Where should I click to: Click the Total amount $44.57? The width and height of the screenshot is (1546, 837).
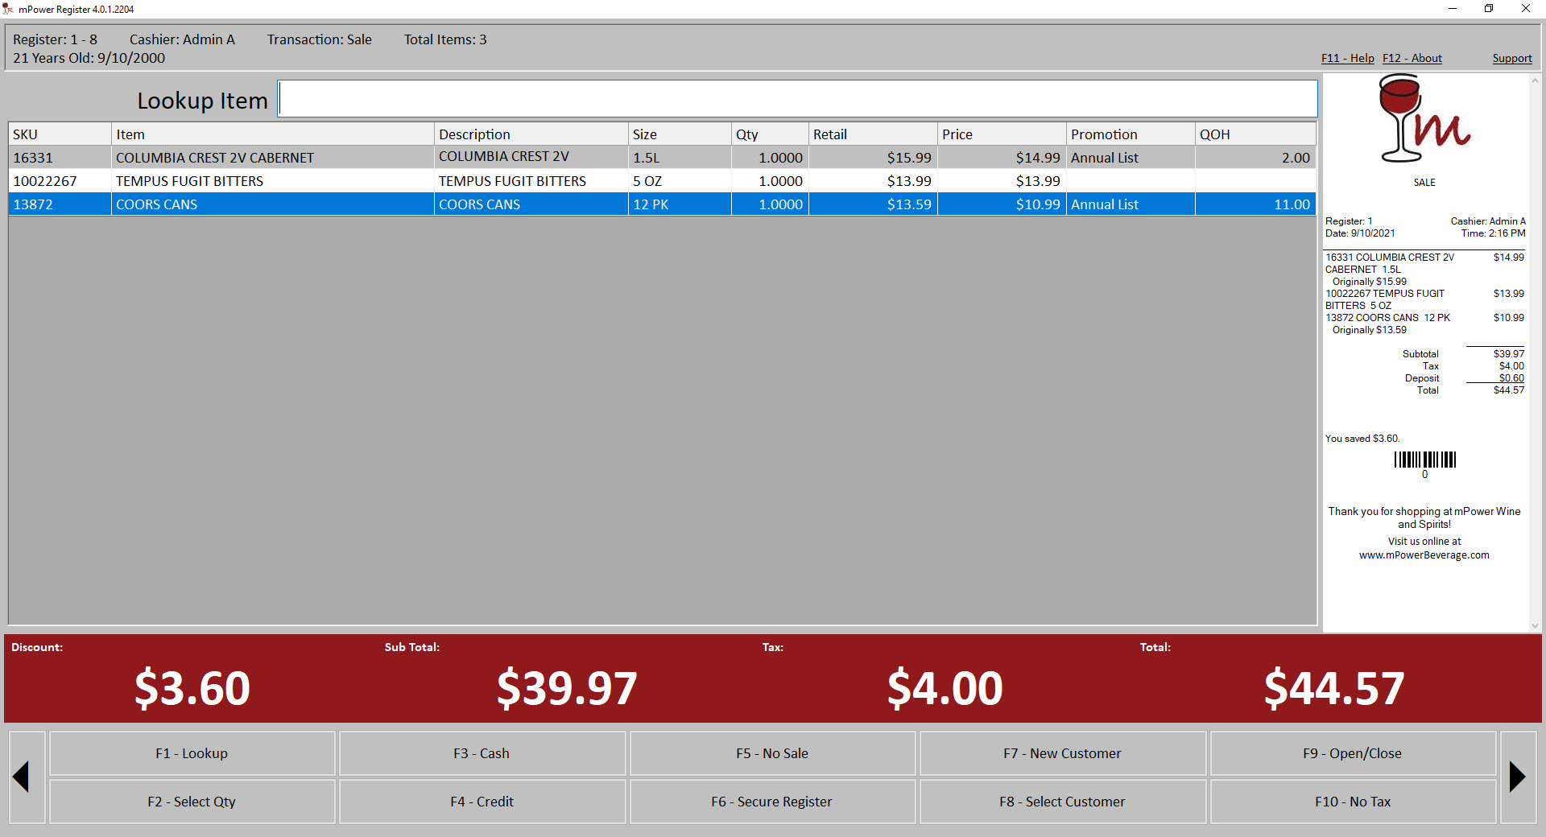(x=1334, y=688)
